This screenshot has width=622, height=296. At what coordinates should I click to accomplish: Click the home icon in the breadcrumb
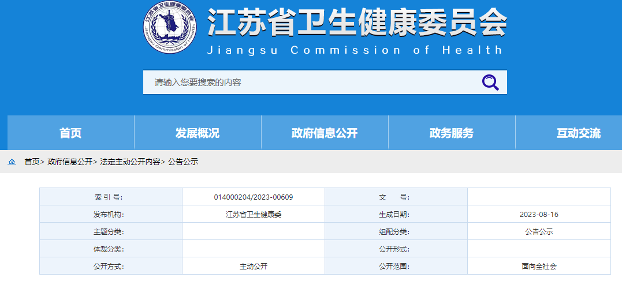12,162
